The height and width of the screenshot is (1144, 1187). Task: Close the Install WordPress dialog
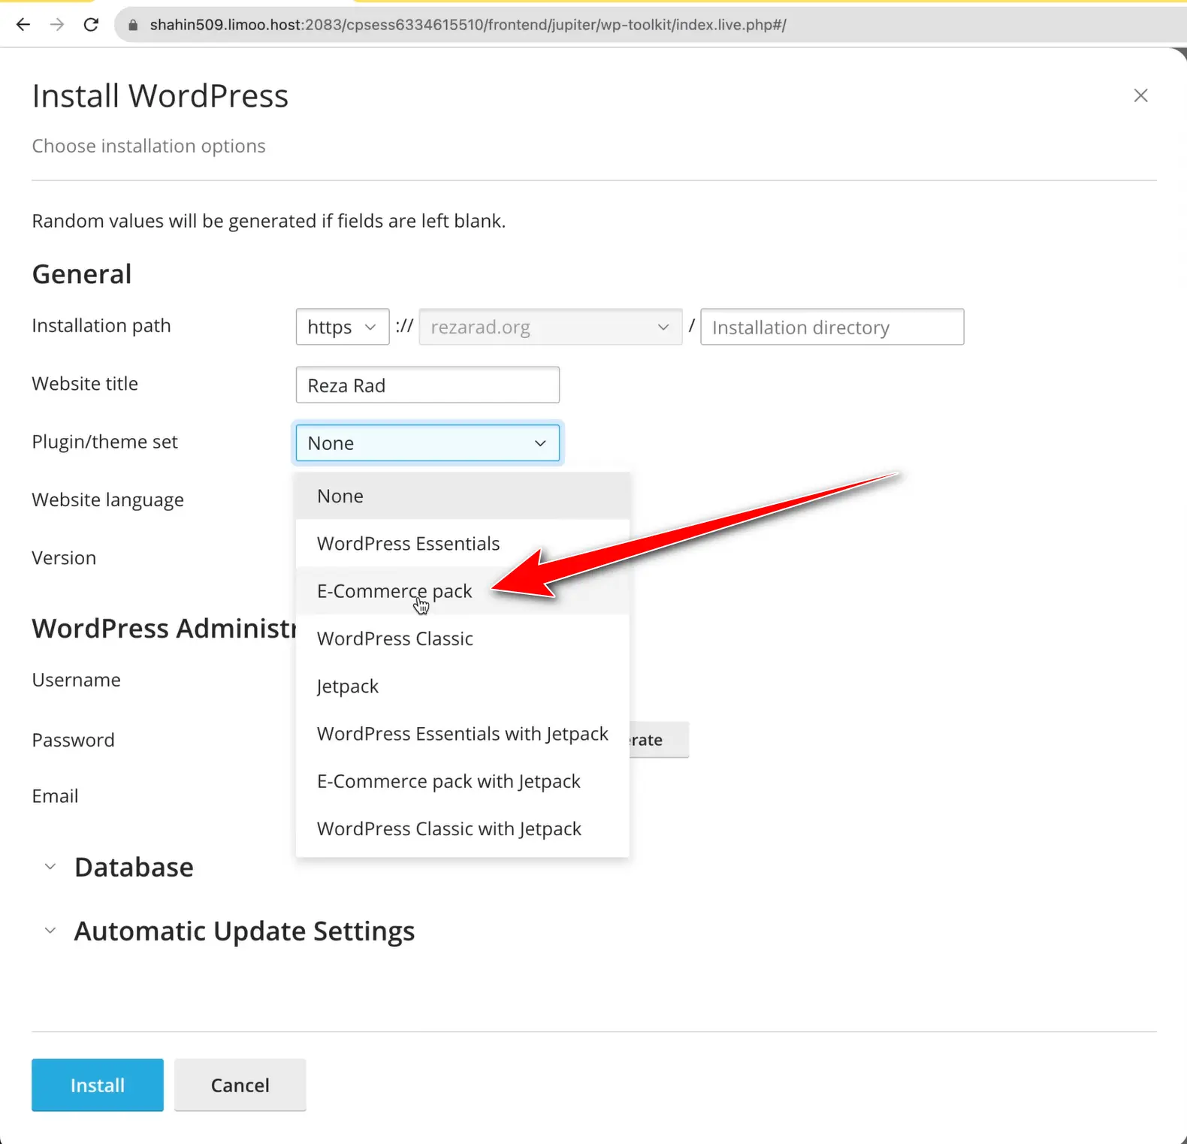[1140, 95]
